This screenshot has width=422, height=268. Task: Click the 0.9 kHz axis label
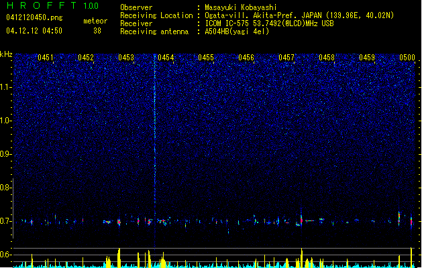[6, 154]
